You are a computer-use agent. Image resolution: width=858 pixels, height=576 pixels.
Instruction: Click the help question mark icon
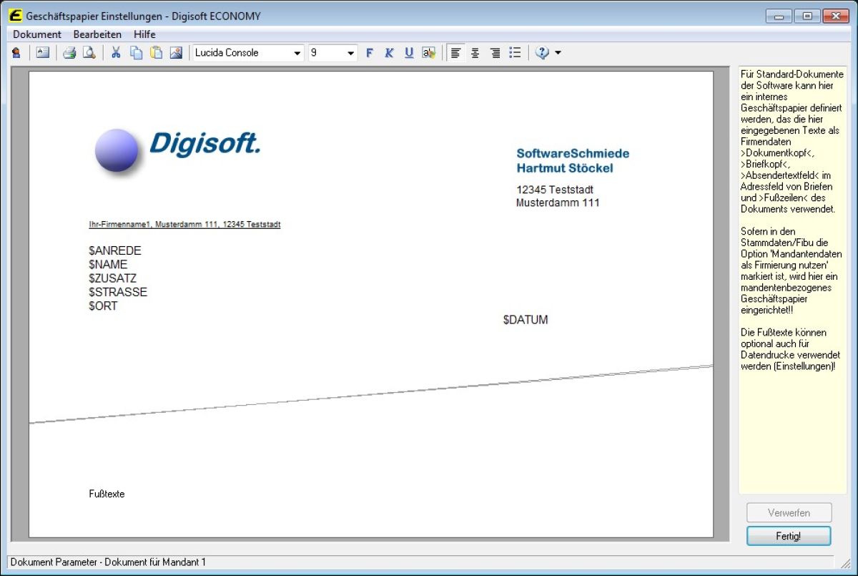click(x=542, y=53)
